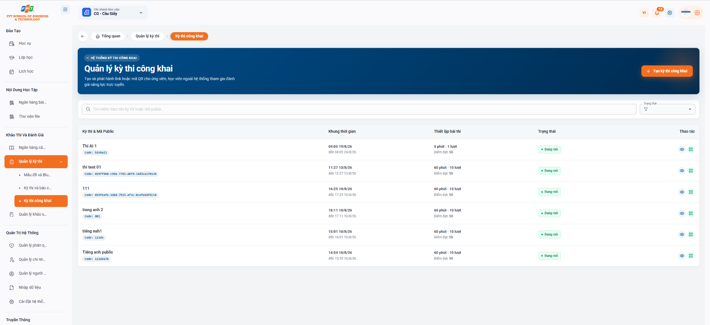Click the Tiếng anh public exam name

[98, 252]
